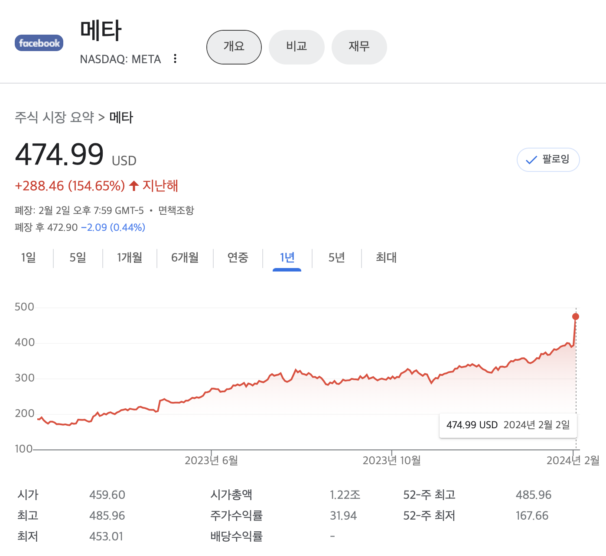Click the 주가수익률 label
The image size is (606, 556).
[237, 516]
